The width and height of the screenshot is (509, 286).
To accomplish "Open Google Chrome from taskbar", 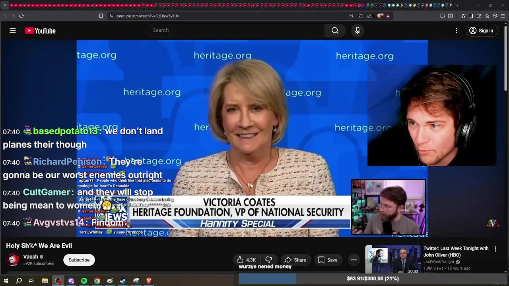I will click(x=97, y=281).
